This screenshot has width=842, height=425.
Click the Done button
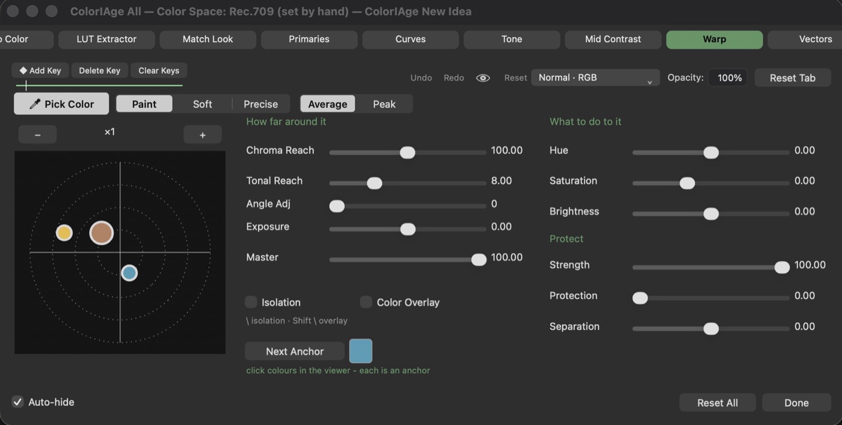tap(796, 403)
